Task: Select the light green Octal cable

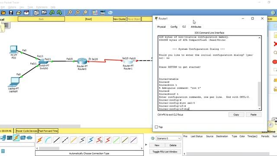Action: pyautogui.click(x=116, y=140)
